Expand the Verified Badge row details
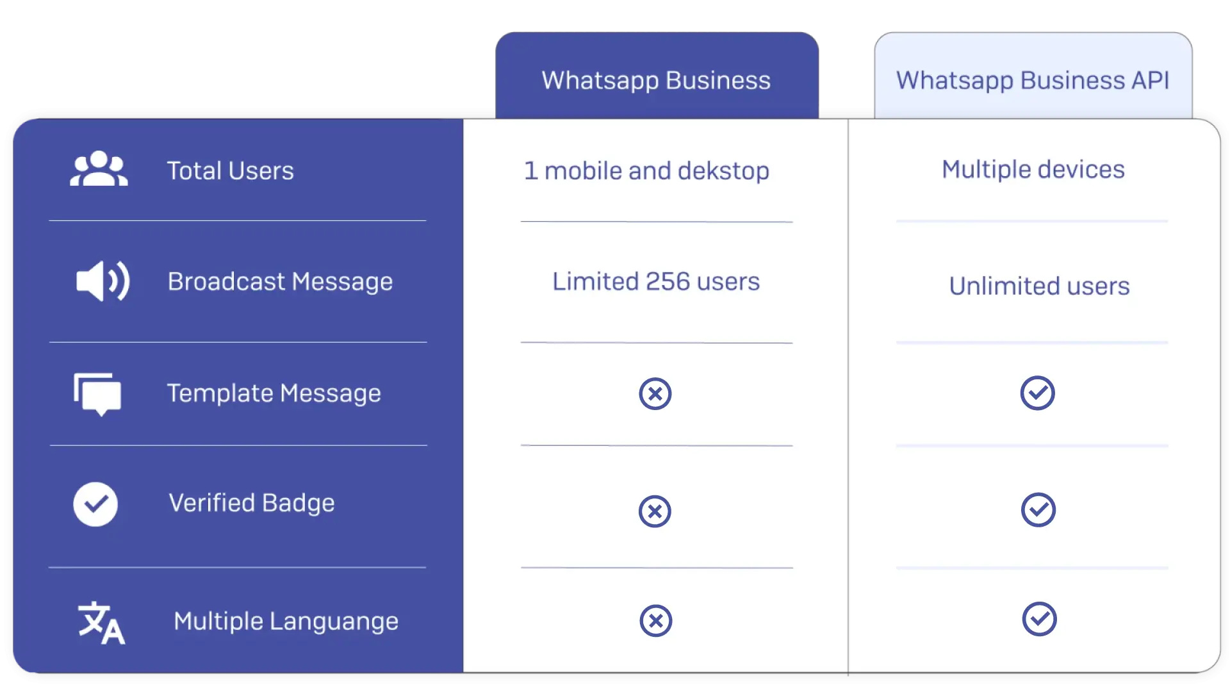The image size is (1230, 692). tap(238, 503)
